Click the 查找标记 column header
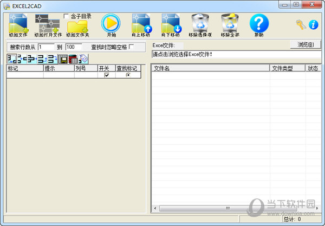The image size is (325, 226). click(x=128, y=68)
